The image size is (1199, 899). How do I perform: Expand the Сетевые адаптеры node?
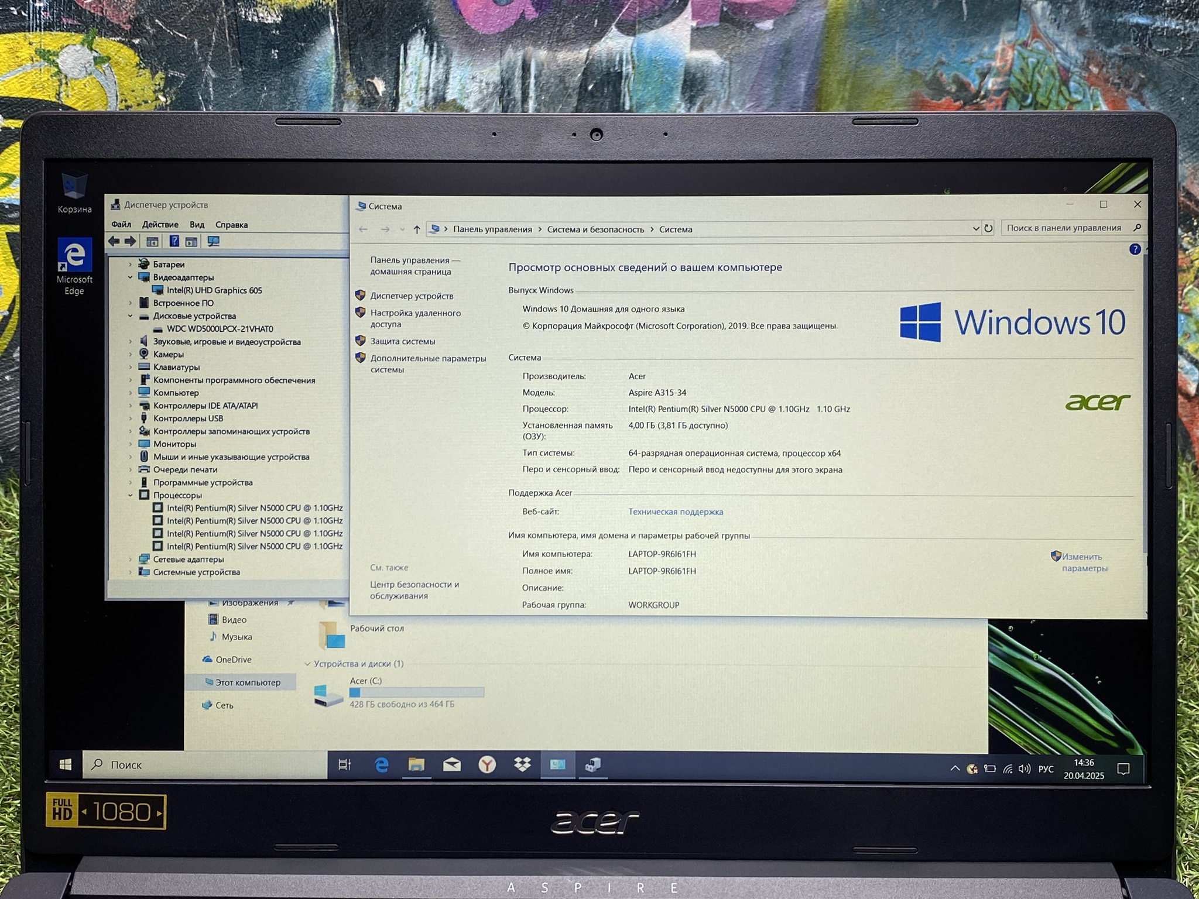131,560
